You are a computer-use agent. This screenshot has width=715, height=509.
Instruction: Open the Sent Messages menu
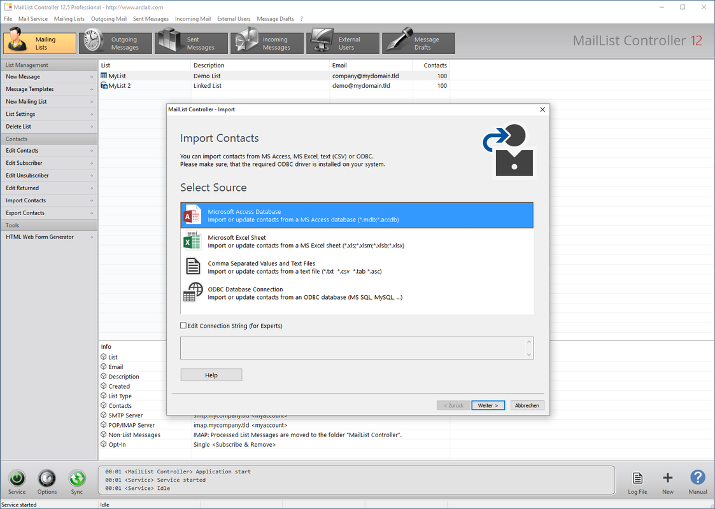151,18
